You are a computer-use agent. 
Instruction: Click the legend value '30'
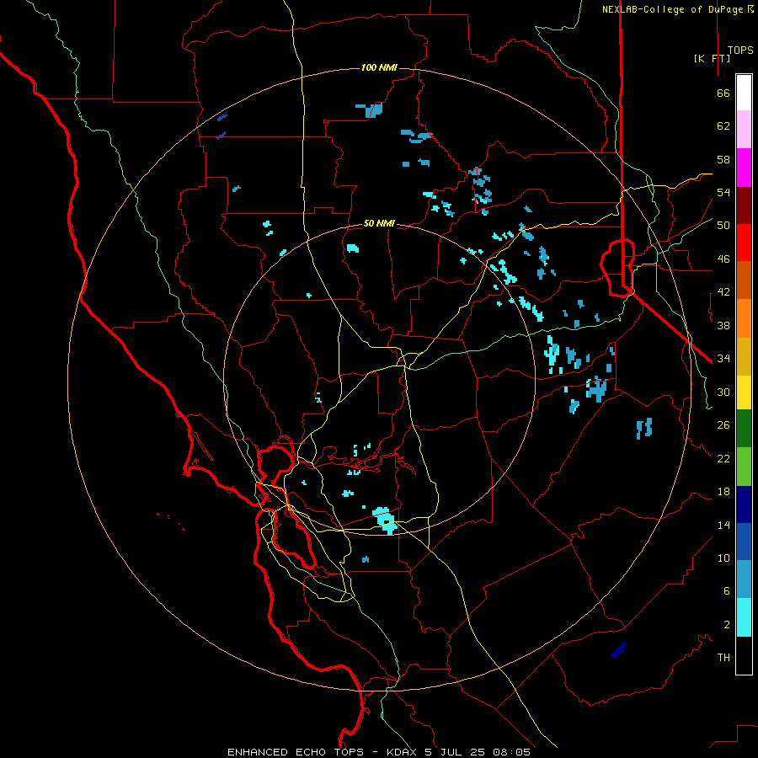click(723, 392)
